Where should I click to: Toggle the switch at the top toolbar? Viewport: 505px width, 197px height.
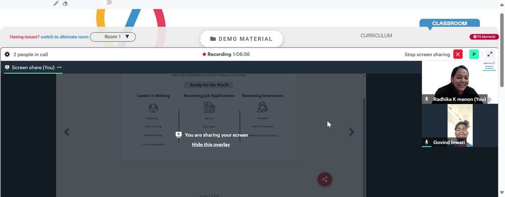click(107, 2)
